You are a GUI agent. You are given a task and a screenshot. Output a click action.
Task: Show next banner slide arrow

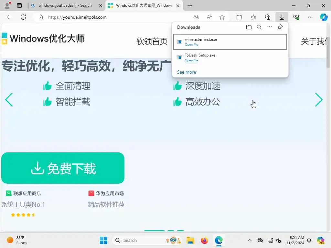(x=319, y=99)
